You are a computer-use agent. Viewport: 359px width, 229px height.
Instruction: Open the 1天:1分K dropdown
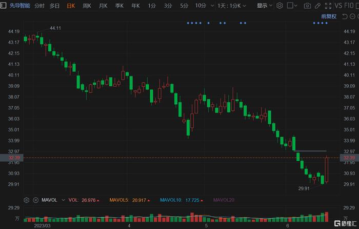click(x=231, y=6)
